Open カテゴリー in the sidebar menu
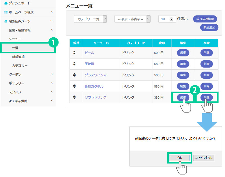 point(20,65)
